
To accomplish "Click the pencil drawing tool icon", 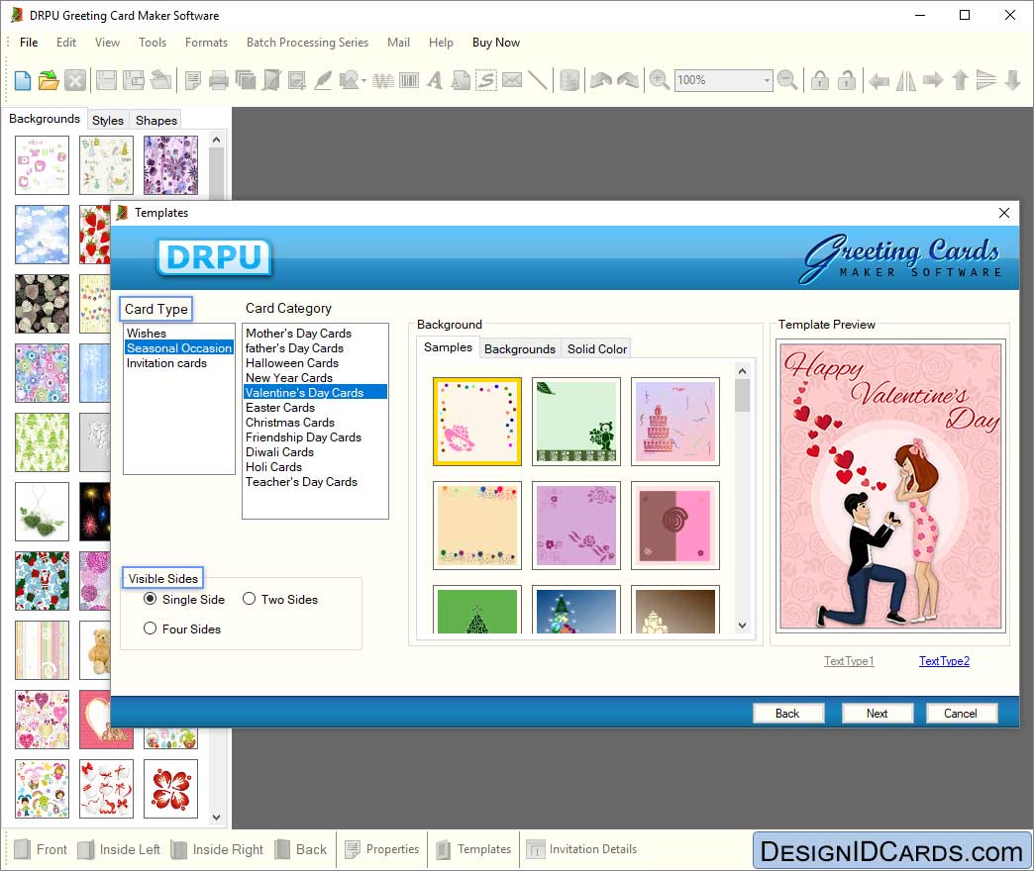I will point(323,80).
